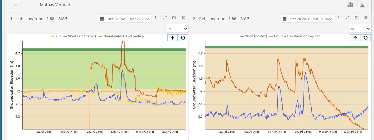Image resolution: width=374 pixels, height=140 pixels.
Task: Open date range picker for chart 1
Action: click(125, 19)
